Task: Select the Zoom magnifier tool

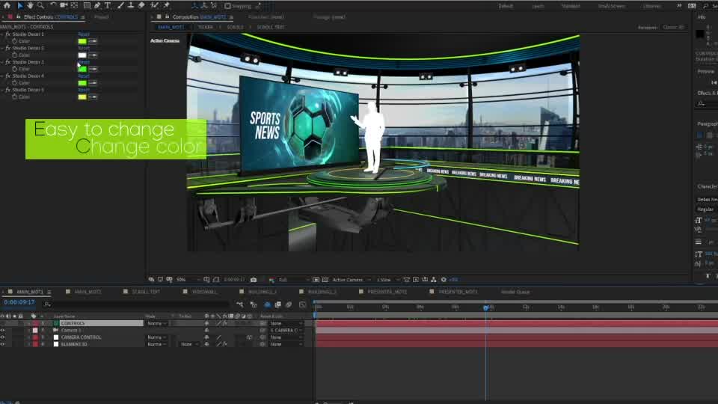Action: click(40, 5)
